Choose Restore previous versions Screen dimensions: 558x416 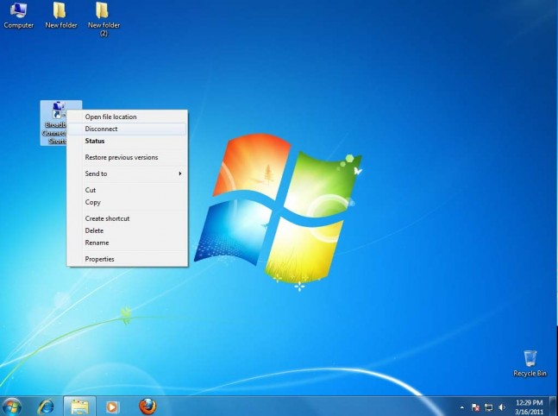tap(127, 157)
